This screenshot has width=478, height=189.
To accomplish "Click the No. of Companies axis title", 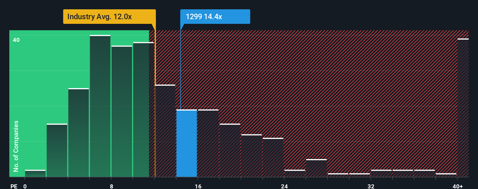I will point(16,146).
